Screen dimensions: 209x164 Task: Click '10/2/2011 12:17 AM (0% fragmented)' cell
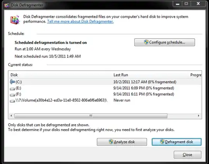coord(145,82)
